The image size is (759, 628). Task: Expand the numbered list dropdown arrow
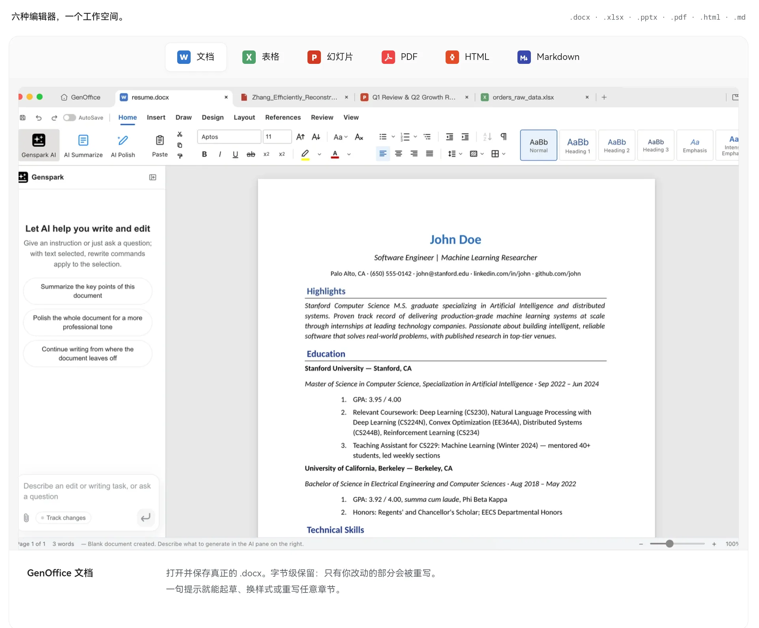415,137
